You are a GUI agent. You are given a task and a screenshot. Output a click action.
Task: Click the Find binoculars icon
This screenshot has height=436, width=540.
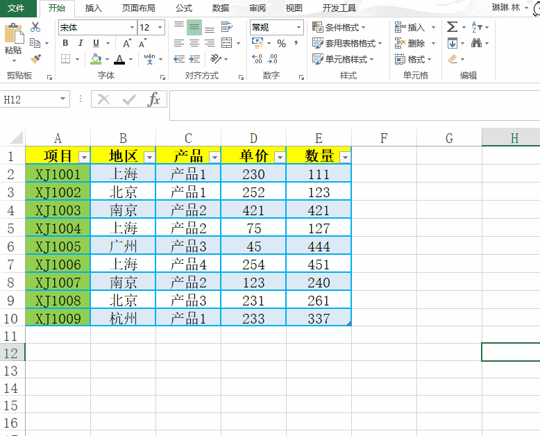point(476,43)
